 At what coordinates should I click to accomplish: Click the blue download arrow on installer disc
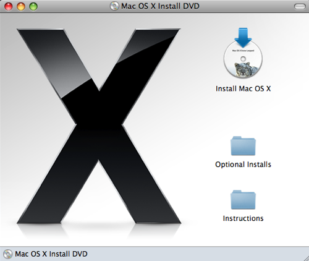(x=243, y=38)
